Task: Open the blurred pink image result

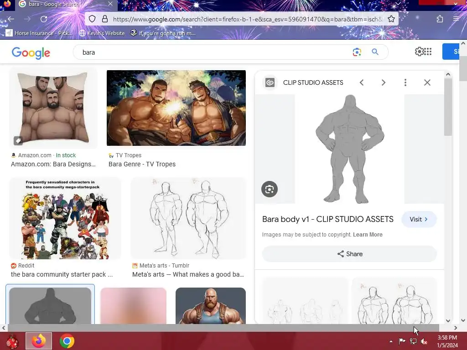Action: click(x=134, y=305)
